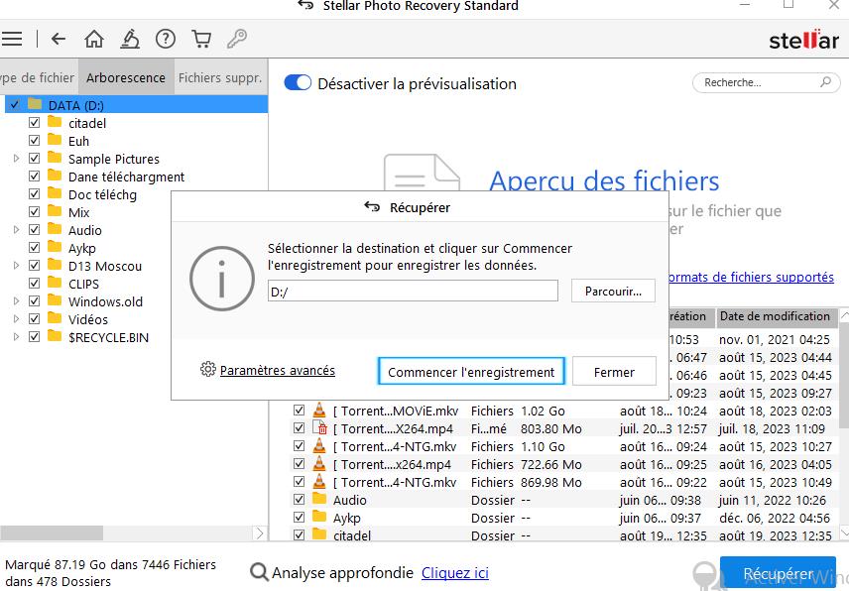Click the shopping cart purchase icon
Screen dimensions: 849x591
(x=201, y=40)
